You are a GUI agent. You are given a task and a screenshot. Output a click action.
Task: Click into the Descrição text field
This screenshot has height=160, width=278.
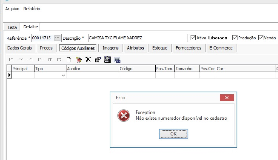137,38
